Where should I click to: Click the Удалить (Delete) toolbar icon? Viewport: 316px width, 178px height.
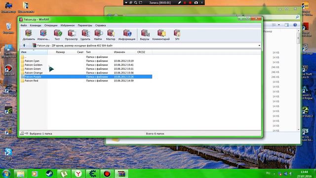[x=85, y=35]
